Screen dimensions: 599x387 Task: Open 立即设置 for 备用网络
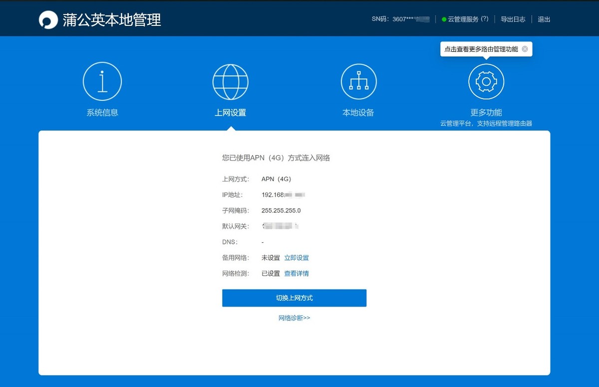pos(298,257)
